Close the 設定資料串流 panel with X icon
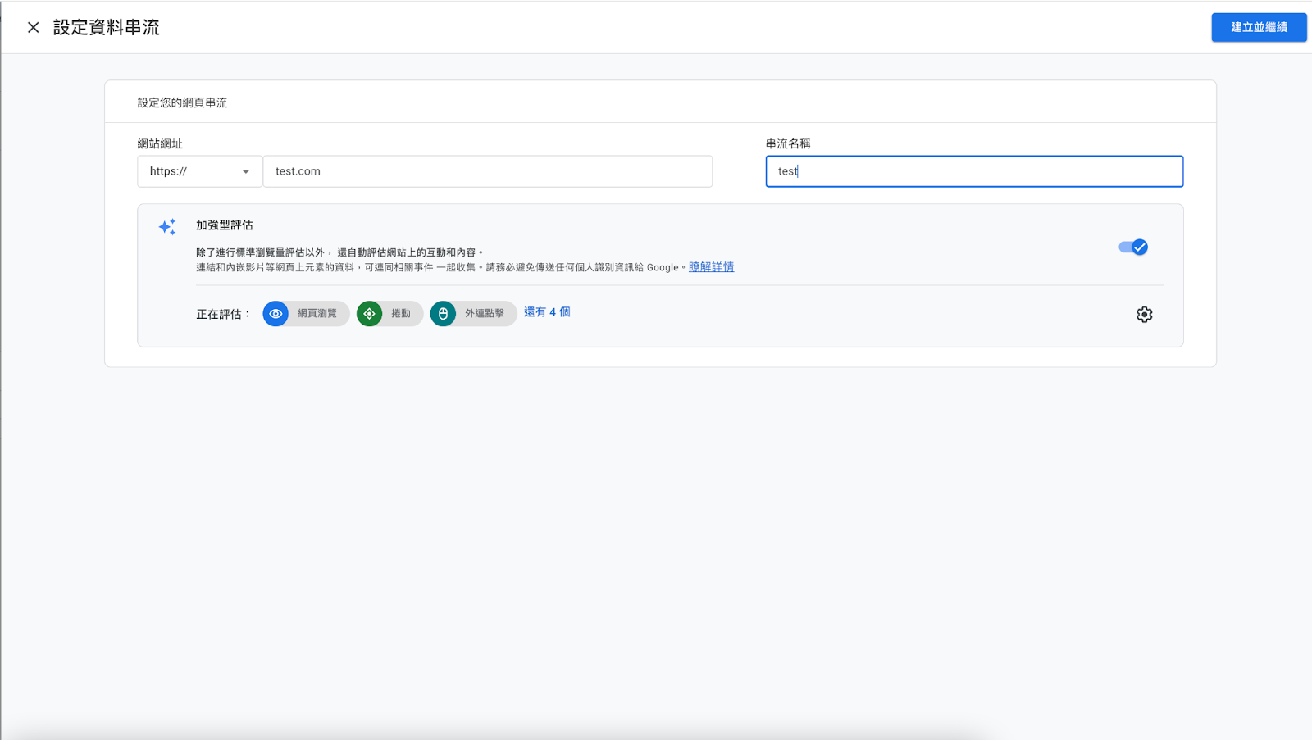Viewport: 1312px width, 740px height. pyautogui.click(x=34, y=27)
